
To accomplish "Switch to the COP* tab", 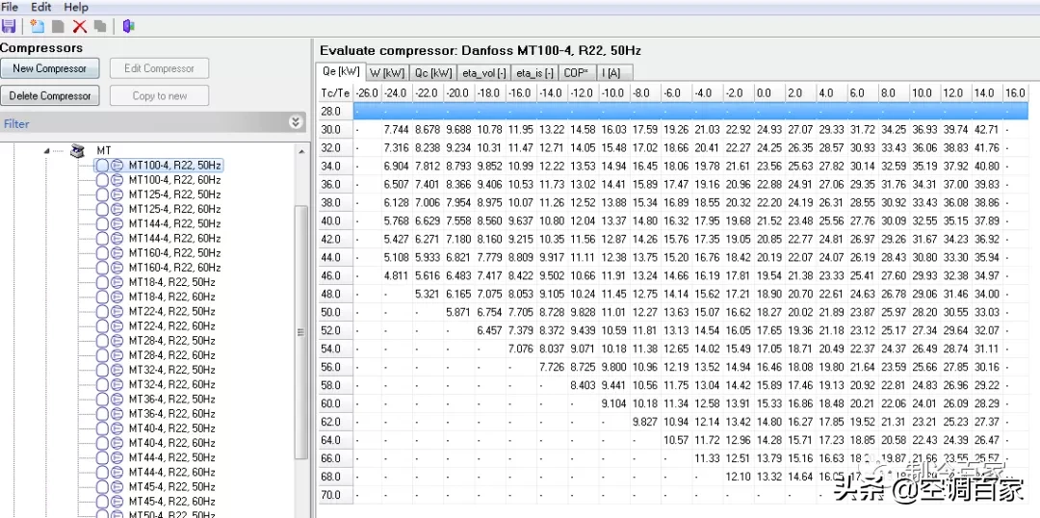I will point(577,73).
